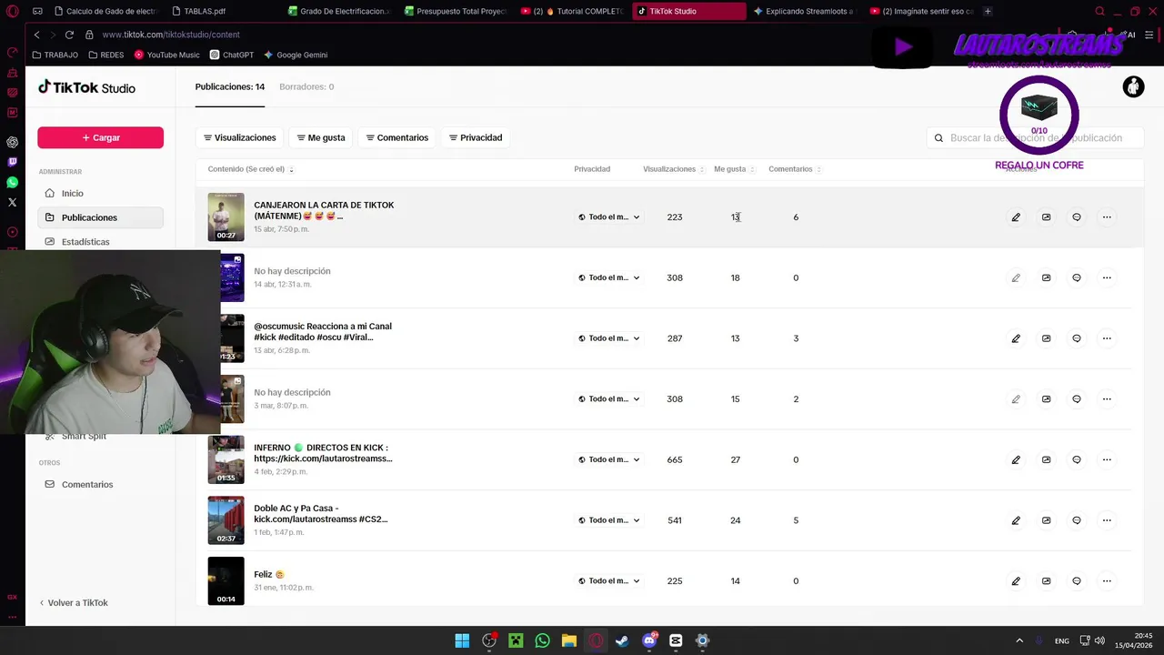View analytics for CANJEARON LA CARTA DE TIKTOK post
The image size is (1164, 655).
click(1046, 217)
